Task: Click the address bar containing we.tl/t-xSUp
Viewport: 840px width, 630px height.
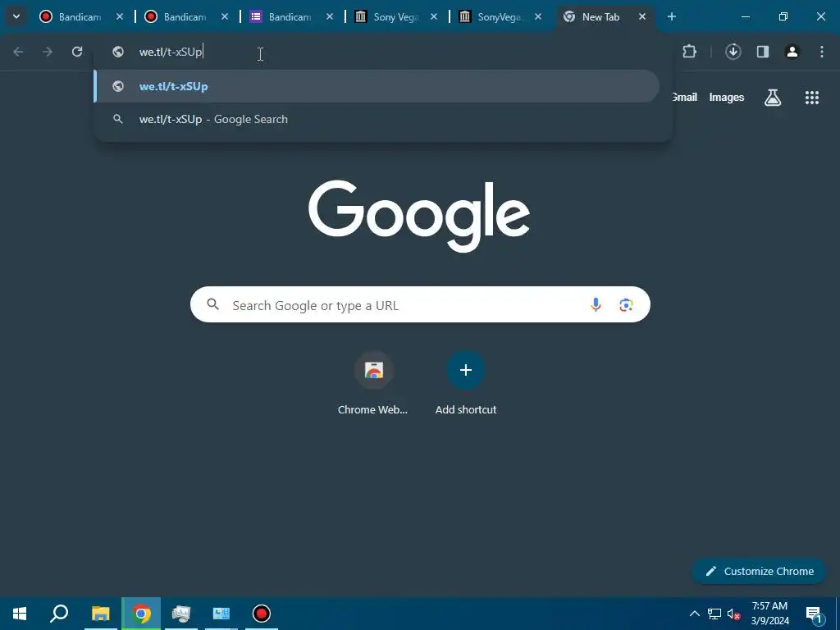Action: click(383, 52)
